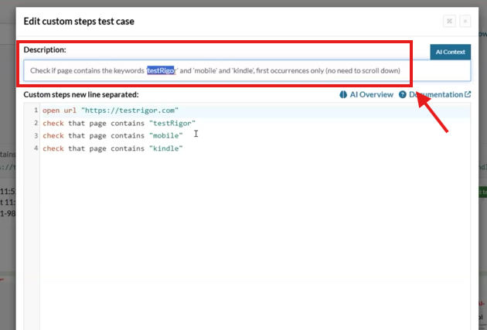Place cursor on check contains "mobile" line

pyautogui.click(x=113, y=135)
